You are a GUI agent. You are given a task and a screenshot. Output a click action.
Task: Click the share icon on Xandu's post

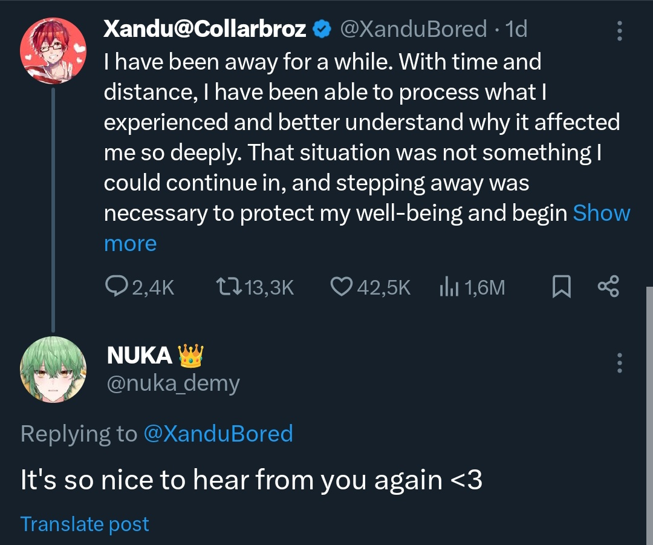[x=608, y=287]
